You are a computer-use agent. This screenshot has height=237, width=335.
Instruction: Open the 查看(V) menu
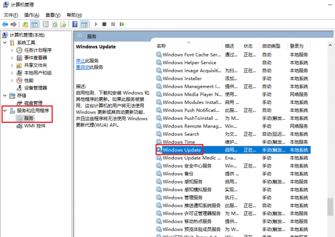coord(53,15)
